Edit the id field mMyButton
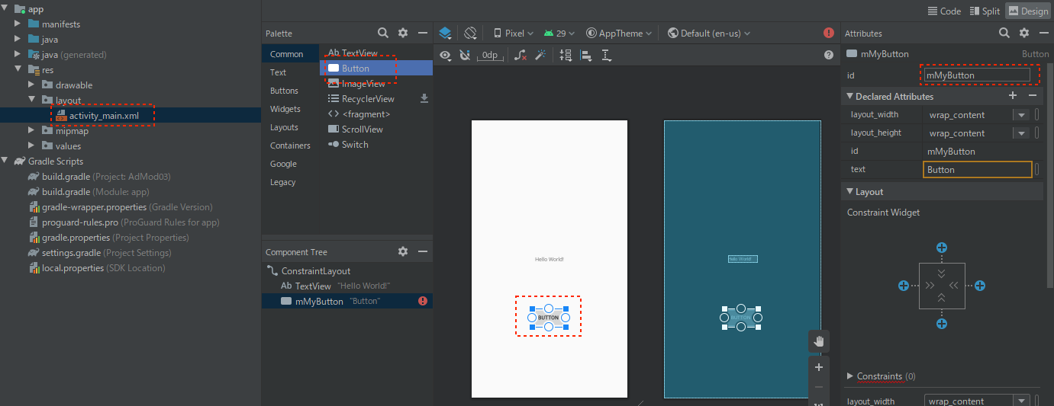 tap(977, 75)
